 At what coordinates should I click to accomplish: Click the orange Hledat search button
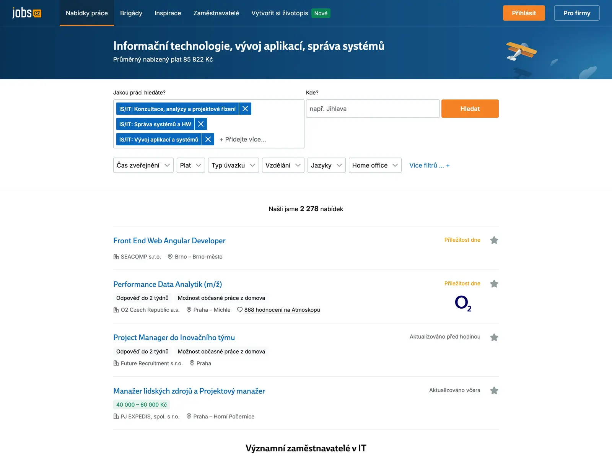(470, 109)
